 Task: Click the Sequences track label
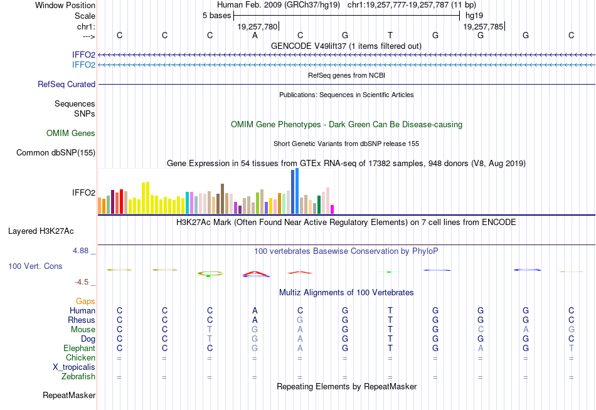[x=75, y=103]
